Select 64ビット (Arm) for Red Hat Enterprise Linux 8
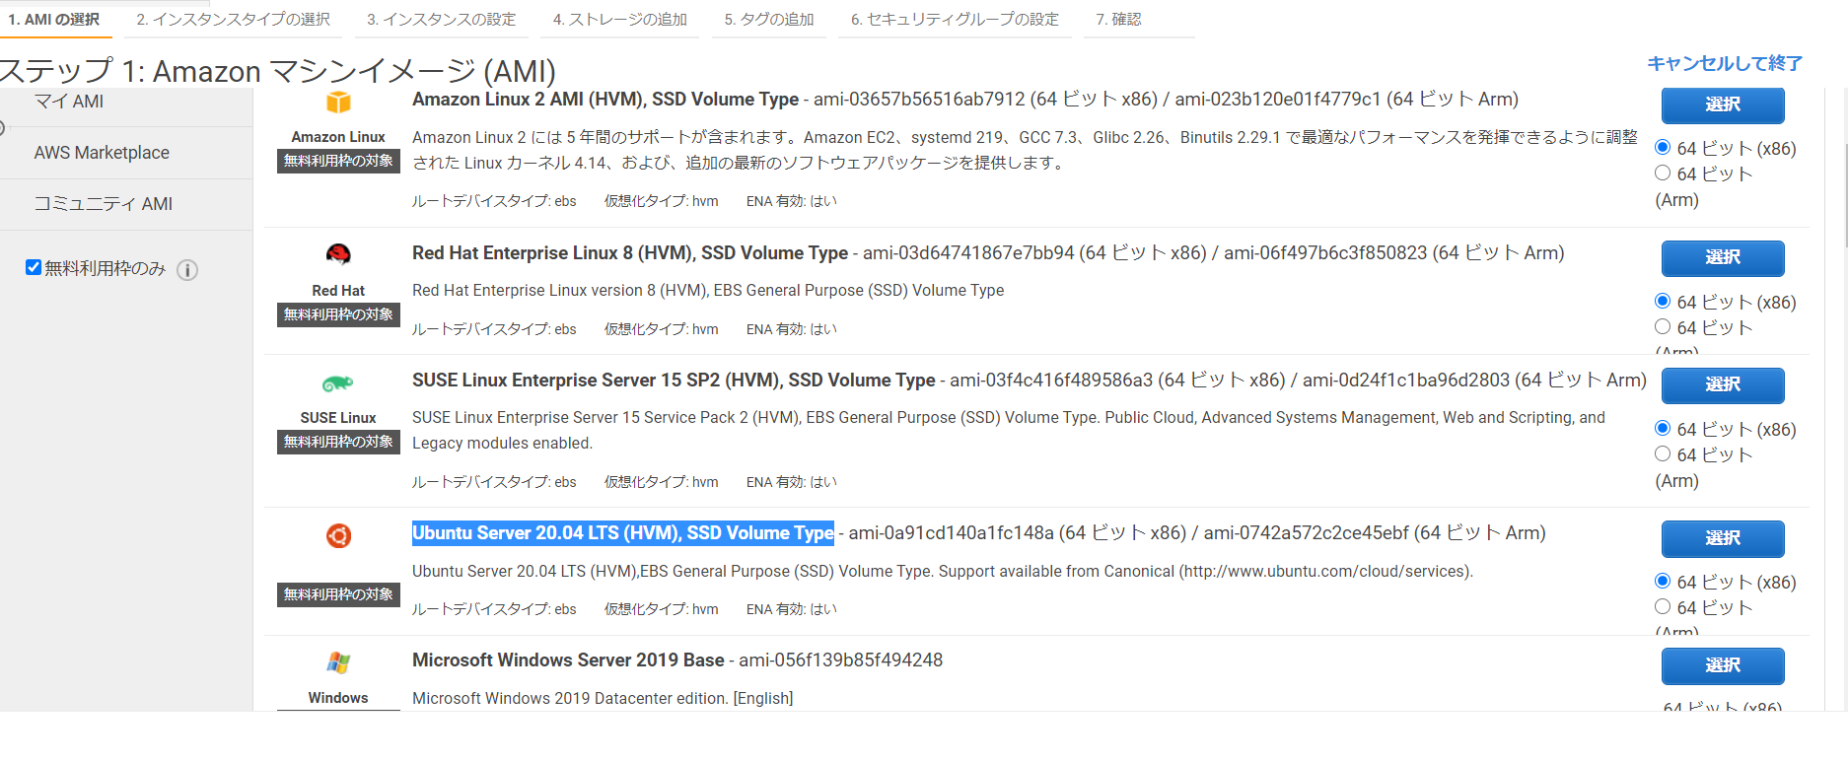1848x764 pixels. coord(1663,326)
